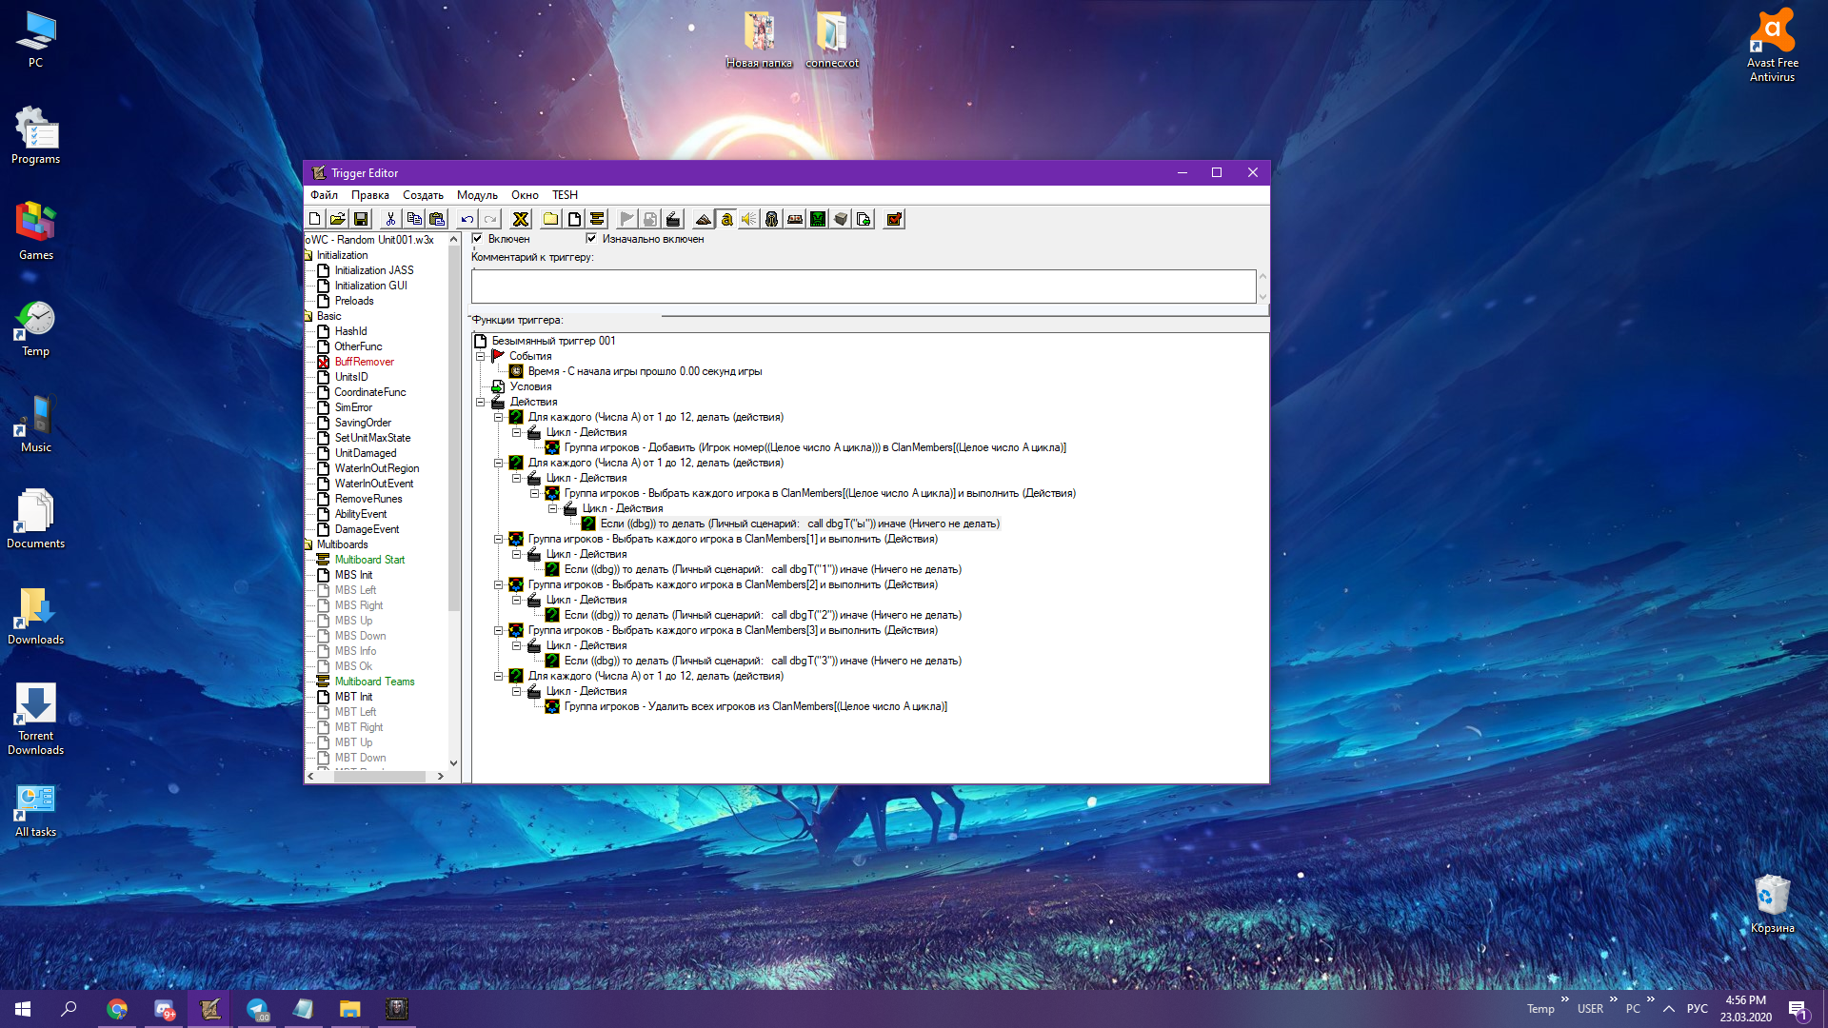
Task: Select the Multiboard Teams trigger item
Action: [374, 682]
